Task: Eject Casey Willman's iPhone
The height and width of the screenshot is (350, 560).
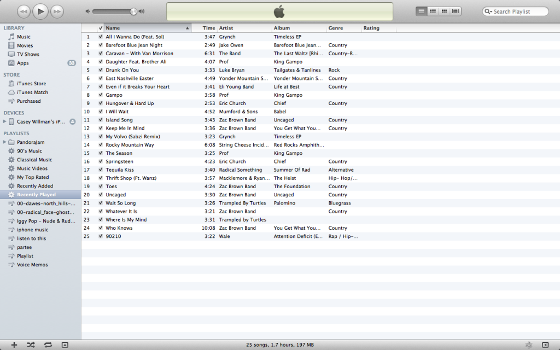Action: [72, 121]
